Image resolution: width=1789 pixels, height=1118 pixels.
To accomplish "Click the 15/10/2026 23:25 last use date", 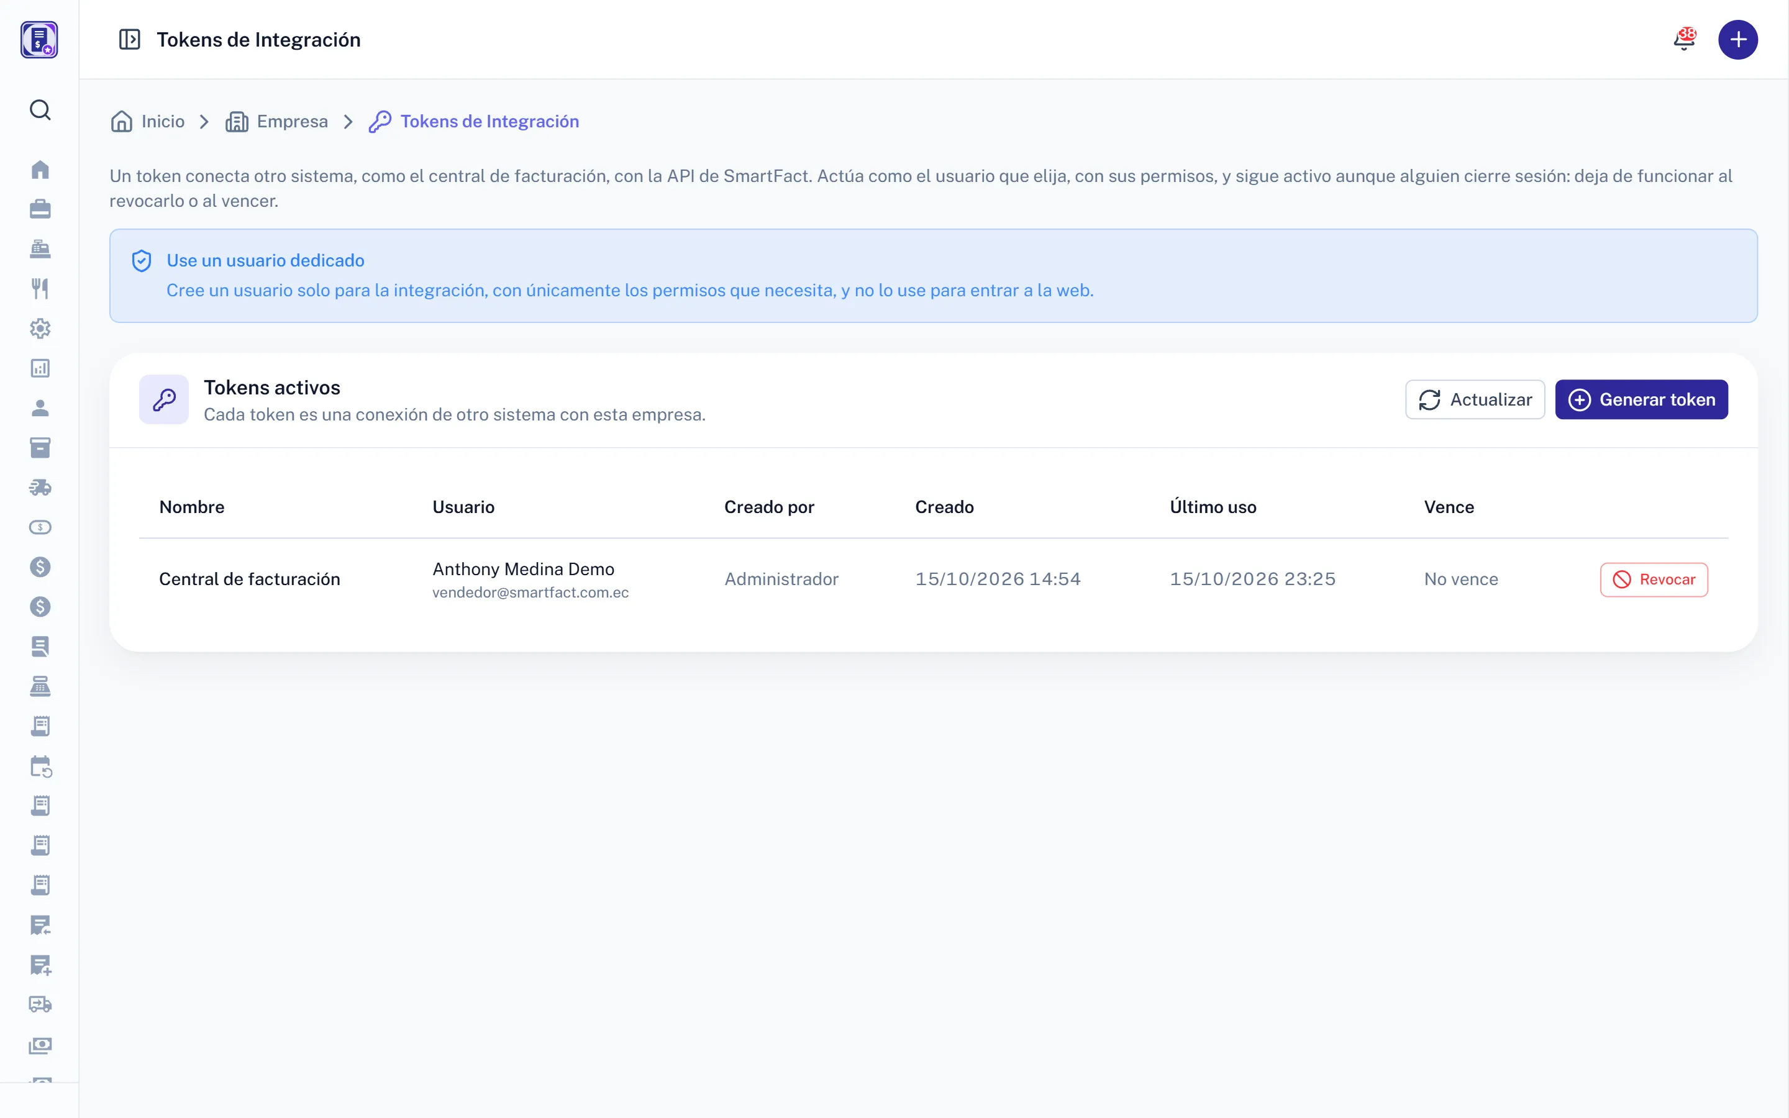I will pos(1252,579).
